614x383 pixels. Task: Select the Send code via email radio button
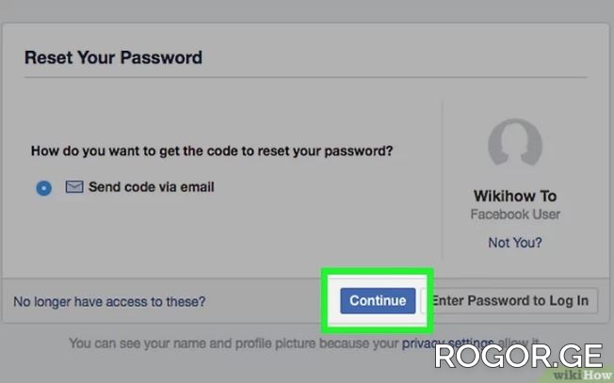tap(43, 188)
